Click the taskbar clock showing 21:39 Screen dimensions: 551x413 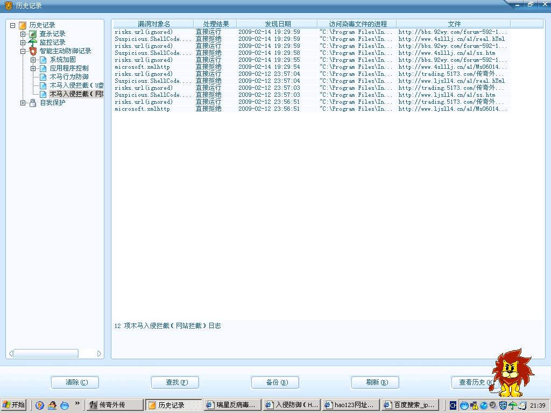[x=538, y=405]
